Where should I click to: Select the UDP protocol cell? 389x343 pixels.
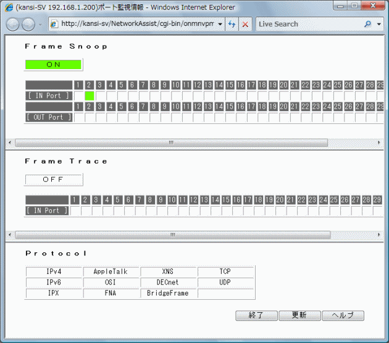coord(225,283)
